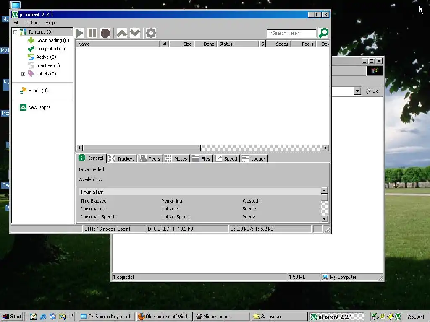Image resolution: width=430 pixels, height=322 pixels.
Task: Click the horizontal scrollbar thumb in torrent list
Action: click(142, 148)
